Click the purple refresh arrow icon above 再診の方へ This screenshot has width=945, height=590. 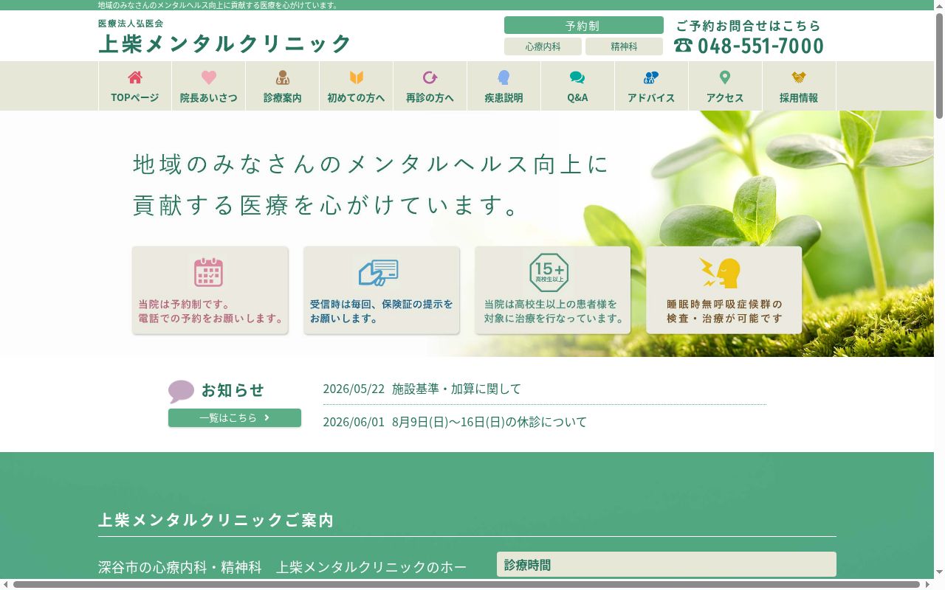430,77
